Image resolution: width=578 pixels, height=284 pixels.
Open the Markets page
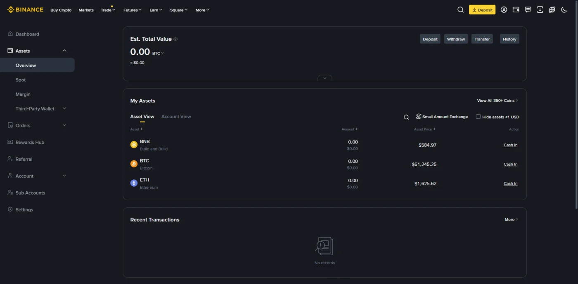(x=86, y=10)
